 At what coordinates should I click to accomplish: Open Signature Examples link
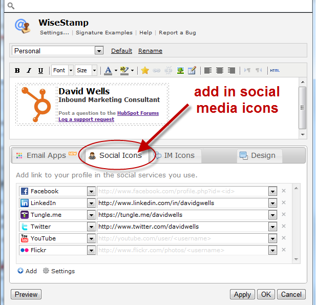click(x=104, y=33)
